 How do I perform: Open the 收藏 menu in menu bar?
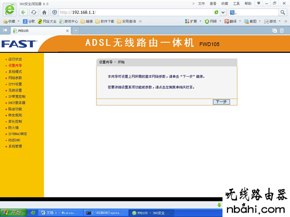[x=224, y=3]
